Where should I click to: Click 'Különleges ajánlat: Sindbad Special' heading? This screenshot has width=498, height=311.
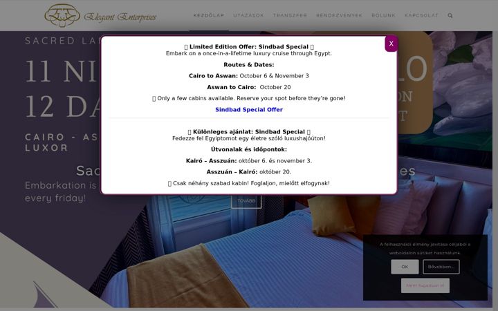pyautogui.click(x=249, y=132)
